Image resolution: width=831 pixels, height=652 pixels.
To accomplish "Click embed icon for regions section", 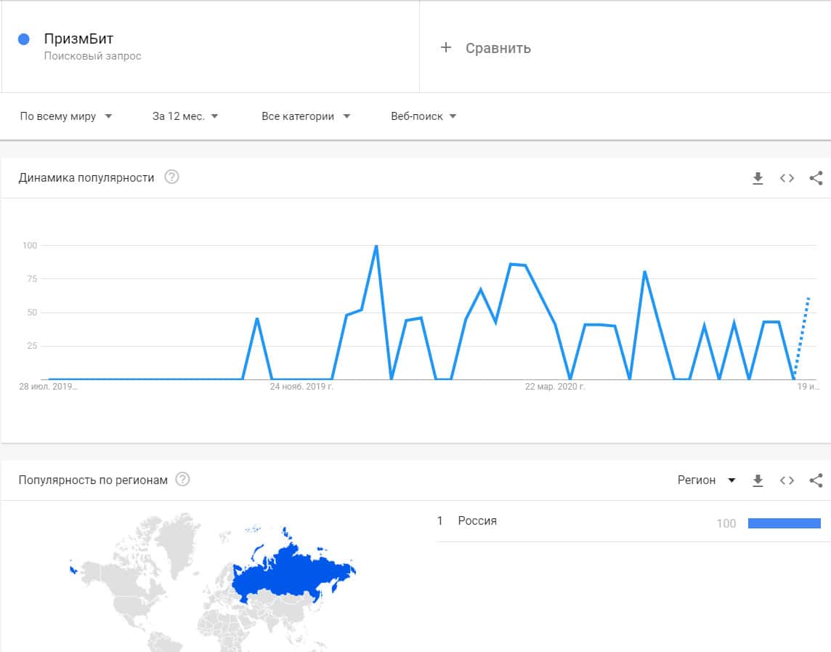I will point(787,480).
